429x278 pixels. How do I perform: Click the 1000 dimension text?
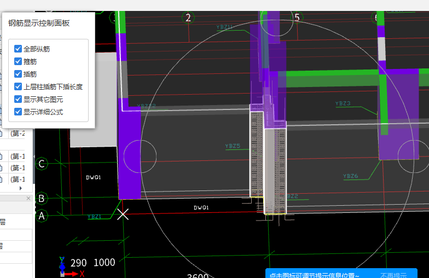[104, 263]
